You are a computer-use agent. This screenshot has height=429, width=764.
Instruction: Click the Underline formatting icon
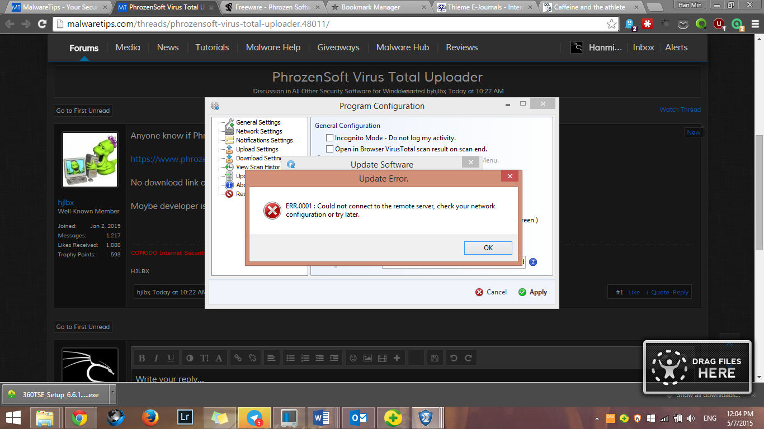pos(171,358)
